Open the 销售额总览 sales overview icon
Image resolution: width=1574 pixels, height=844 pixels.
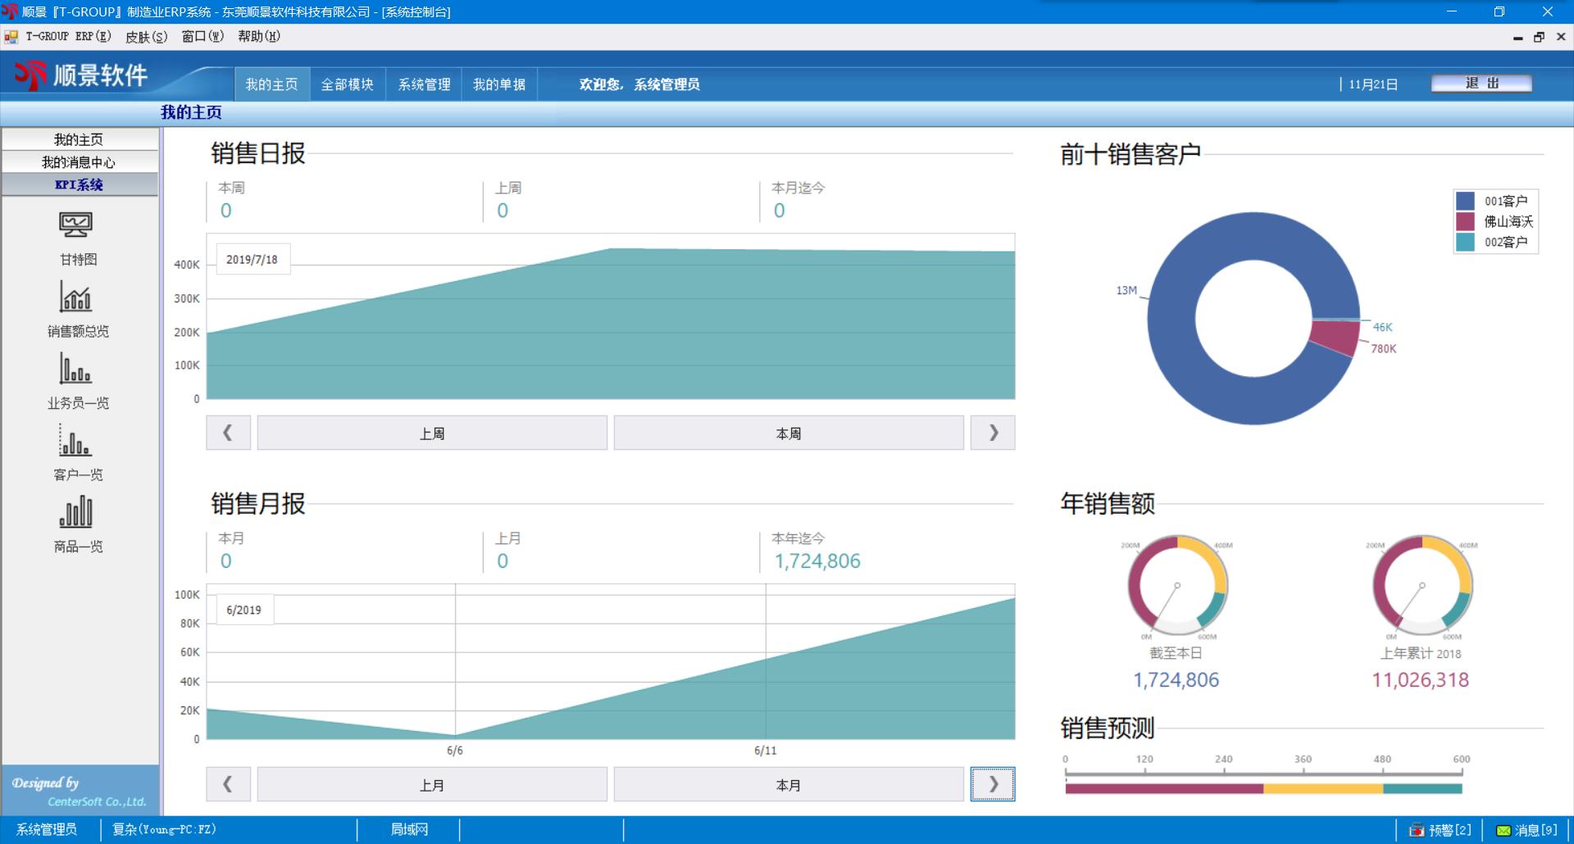(76, 297)
